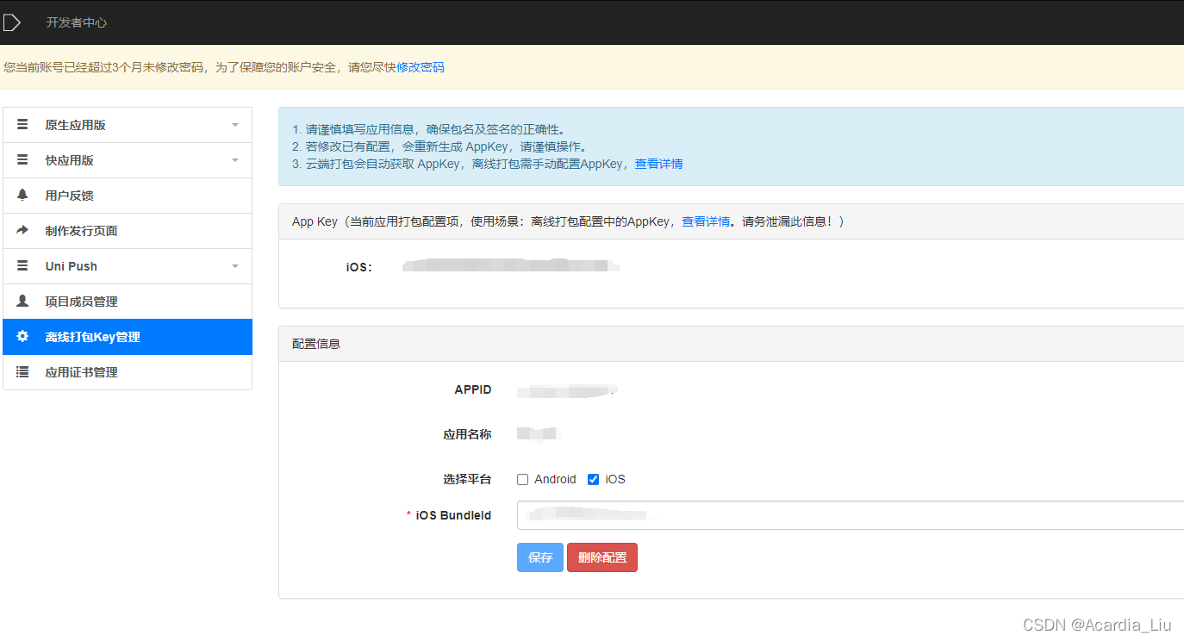This screenshot has width=1184, height=641.
Task: Click the share arrow icon beside 制作发行页面
Action: point(22,231)
